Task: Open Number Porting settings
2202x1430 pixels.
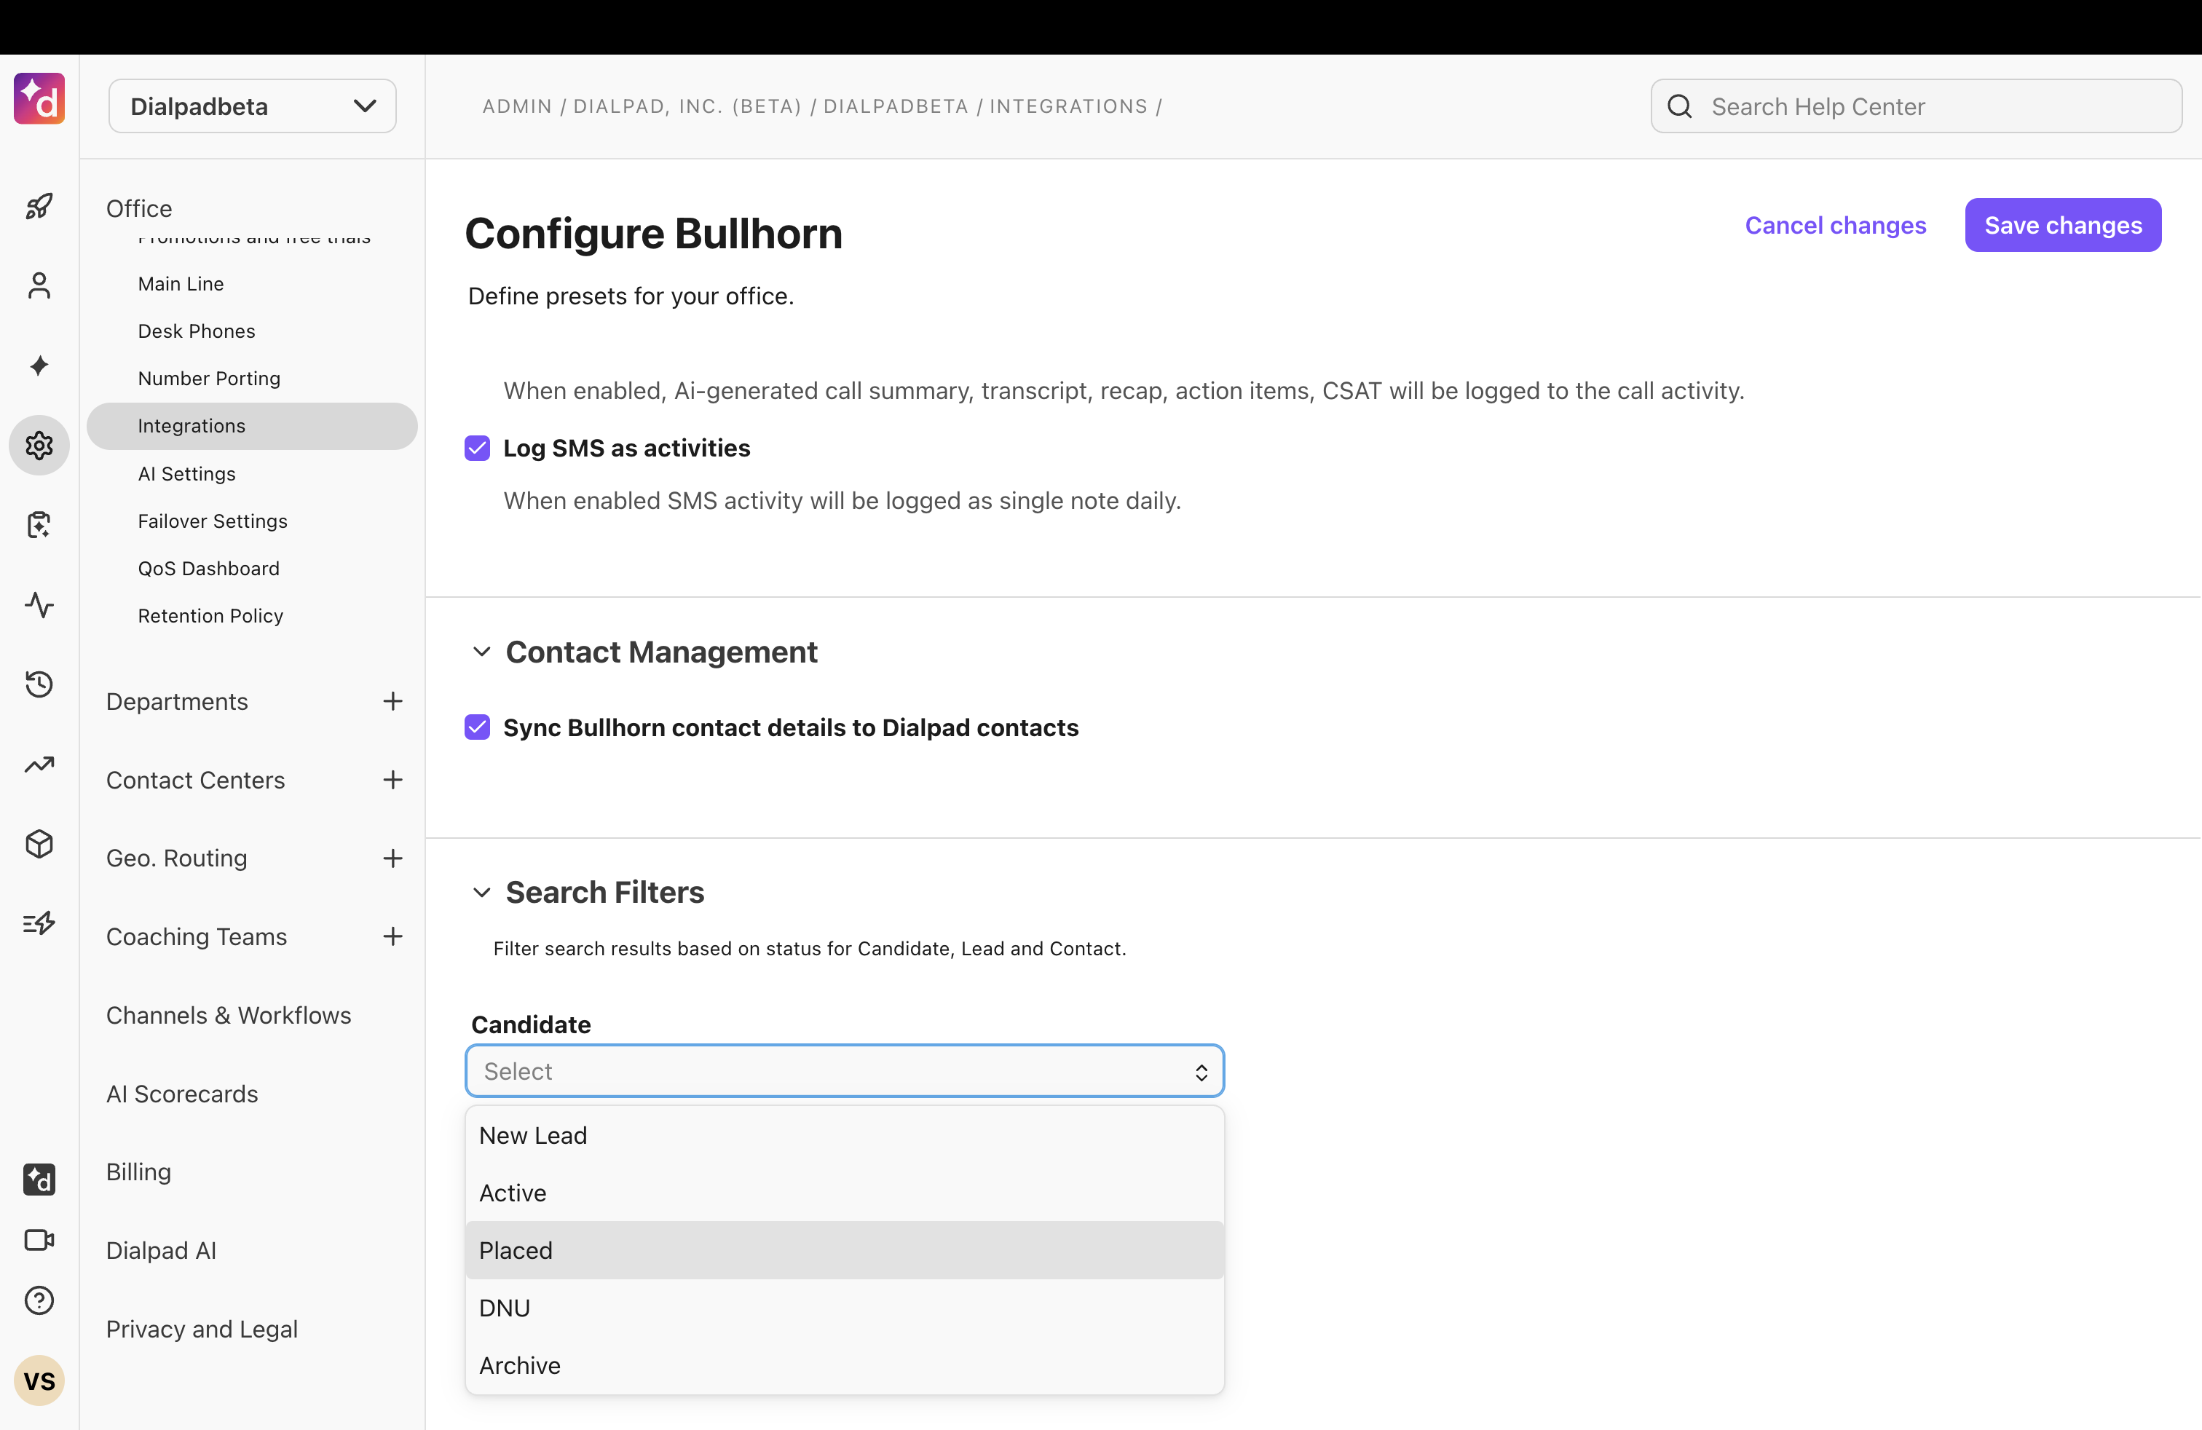Action: [x=209, y=379]
